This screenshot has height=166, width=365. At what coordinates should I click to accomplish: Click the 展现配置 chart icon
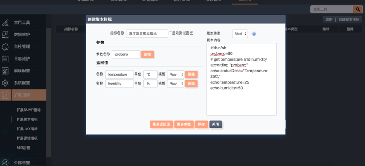point(5,71)
